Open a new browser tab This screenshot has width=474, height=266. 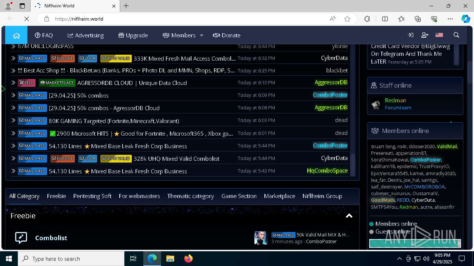pyautogui.click(x=126, y=6)
